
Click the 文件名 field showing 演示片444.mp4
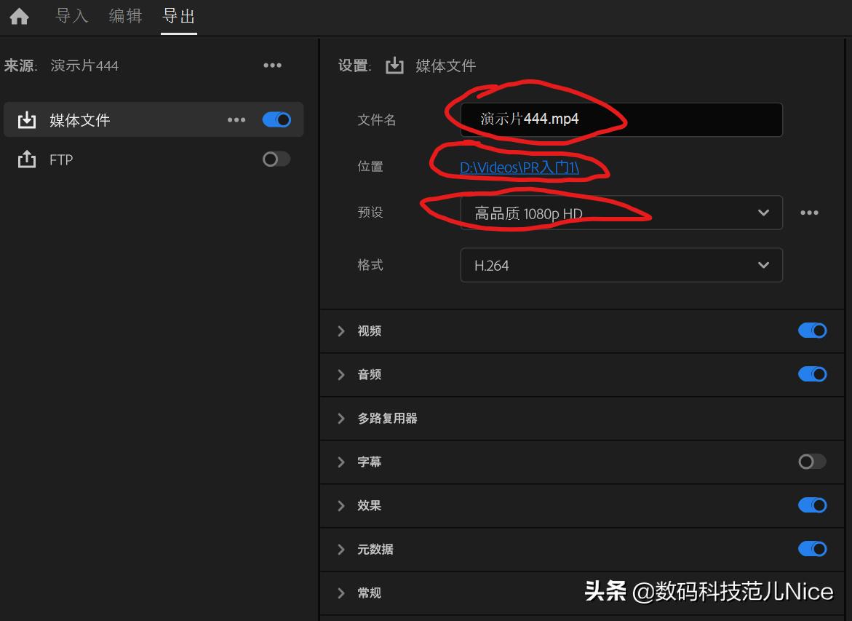[621, 119]
